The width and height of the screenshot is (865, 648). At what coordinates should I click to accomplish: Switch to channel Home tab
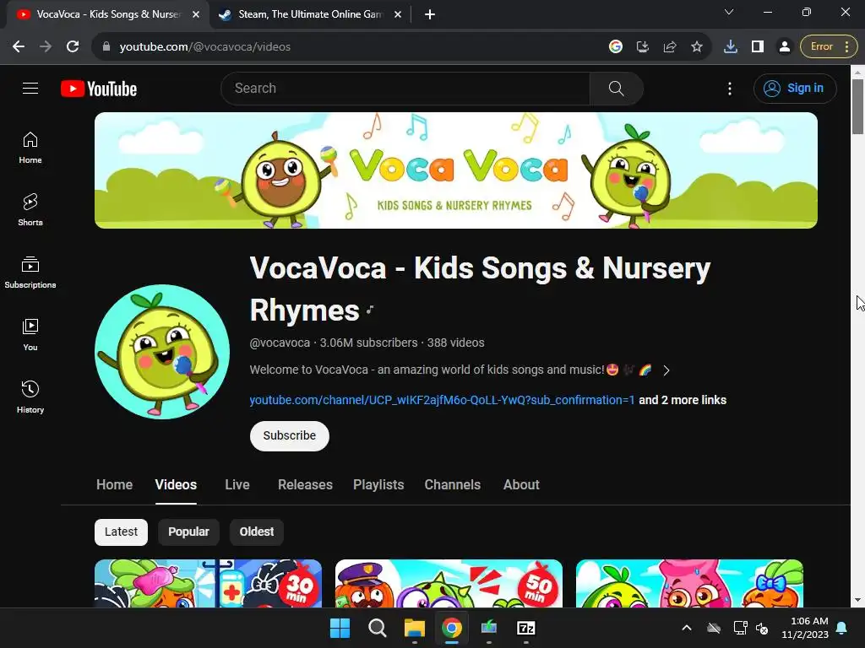[115, 484]
